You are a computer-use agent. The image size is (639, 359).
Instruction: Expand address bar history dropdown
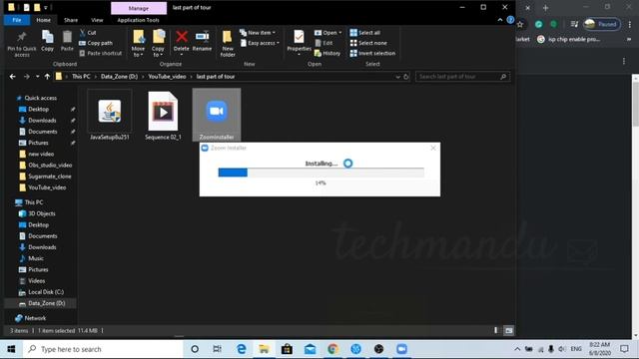397,77
